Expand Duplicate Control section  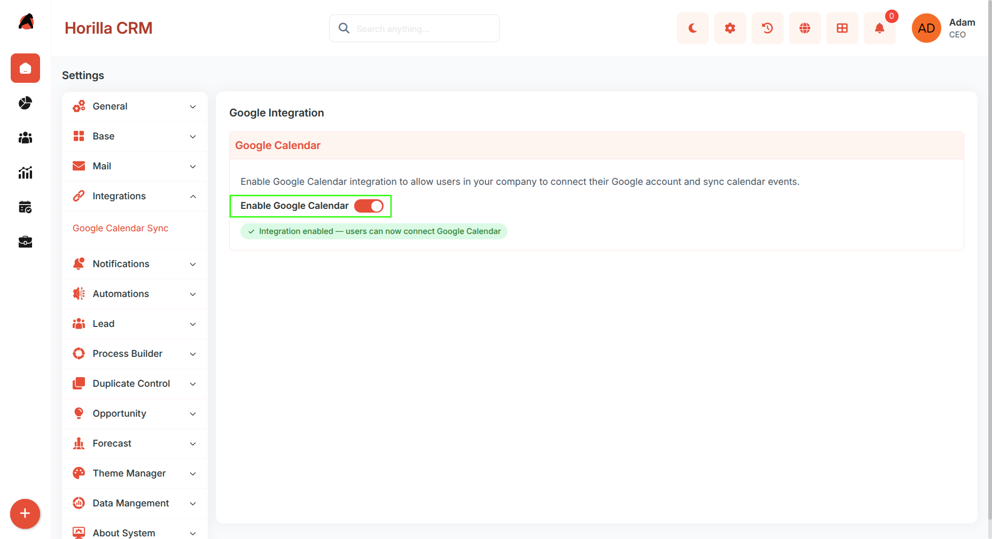coord(135,384)
